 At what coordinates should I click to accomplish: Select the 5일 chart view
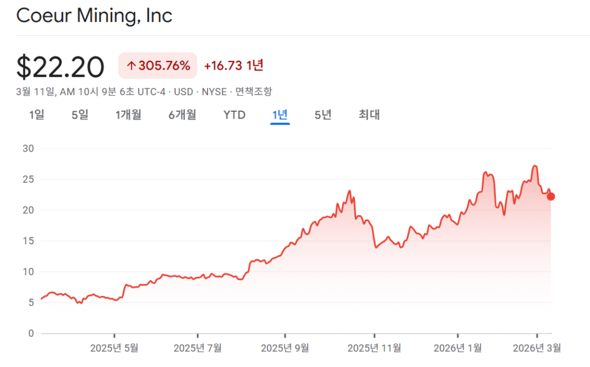pyautogui.click(x=80, y=115)
